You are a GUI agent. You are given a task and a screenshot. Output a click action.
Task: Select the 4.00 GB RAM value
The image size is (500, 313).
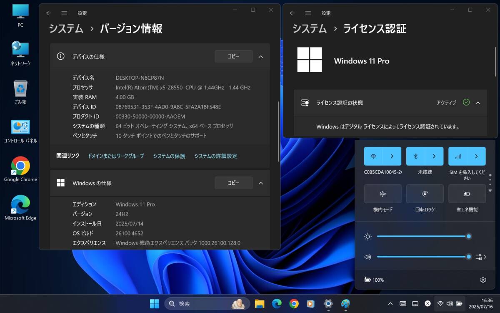click(x=125, y=97)
